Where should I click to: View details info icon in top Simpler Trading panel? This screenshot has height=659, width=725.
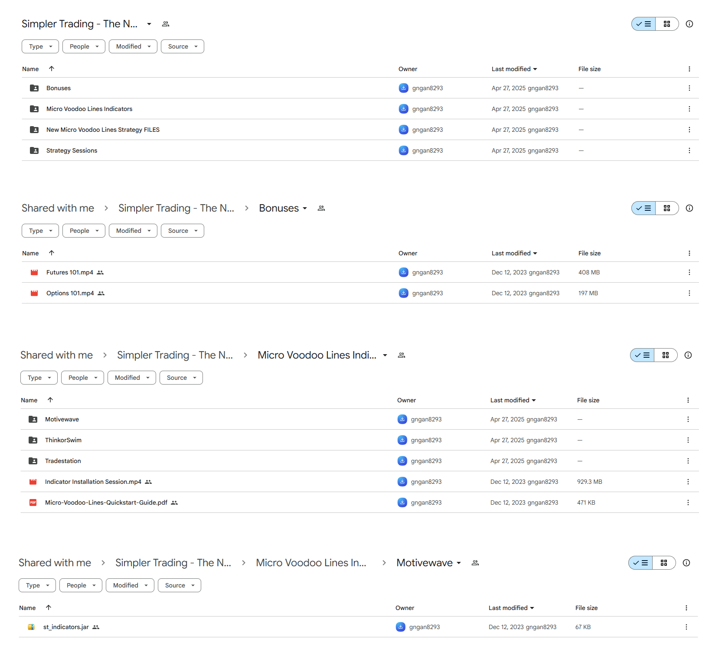click(689, 24)
